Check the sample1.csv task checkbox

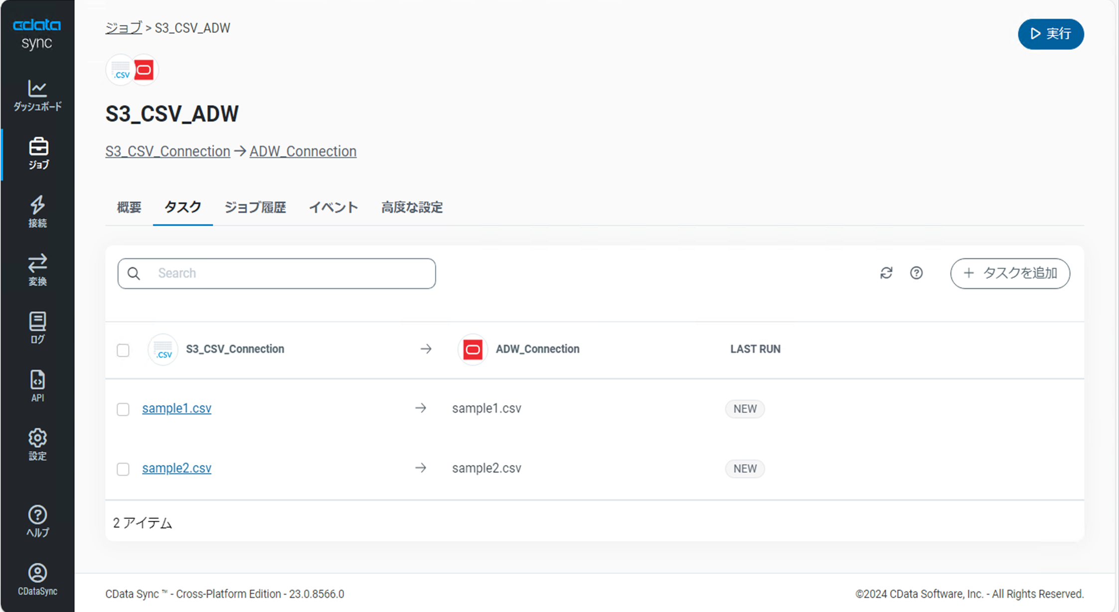point(123,409)
